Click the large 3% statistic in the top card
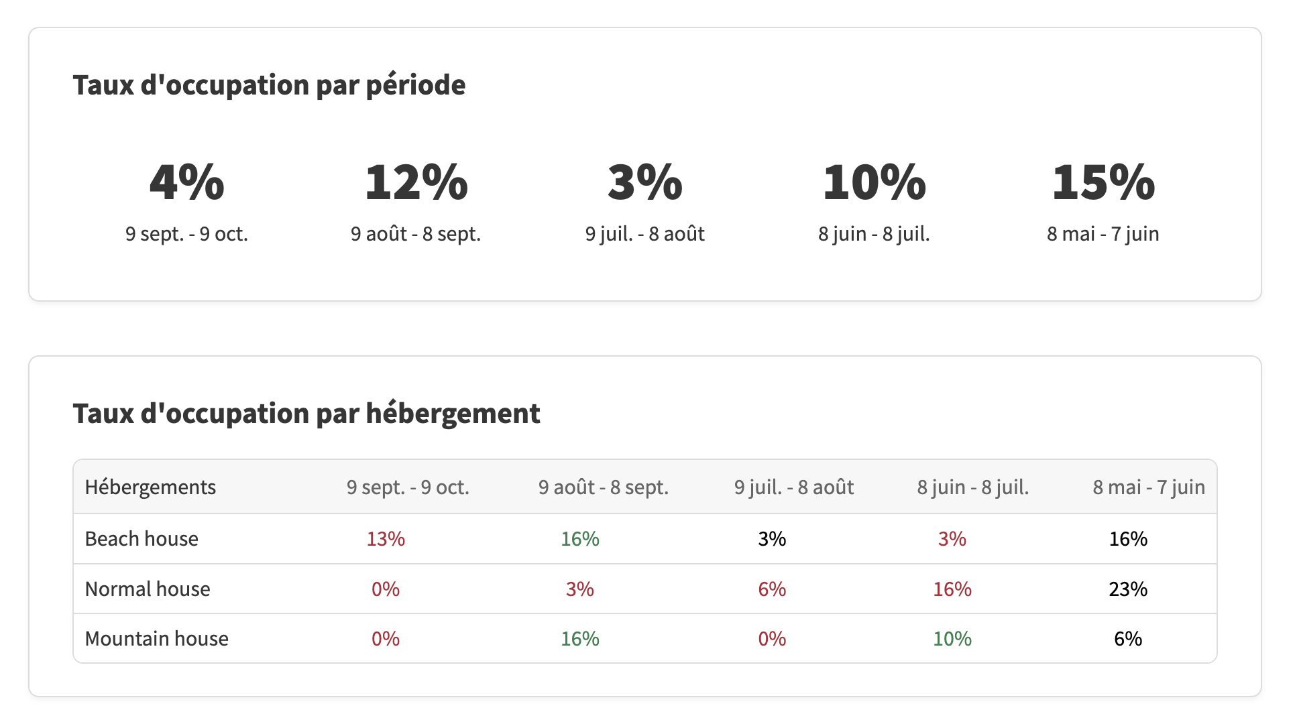Screen dimensions: 1297x716 [x=644, y=182]
